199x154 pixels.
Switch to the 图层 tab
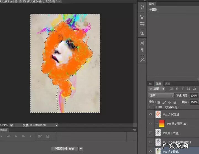click(158, 84)
